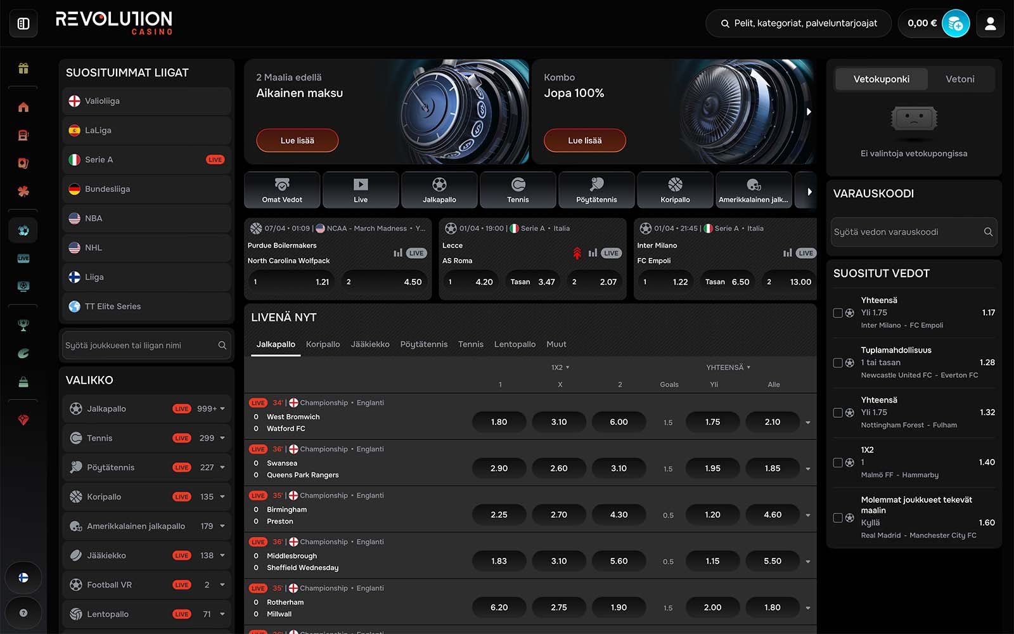Image resolution: width=1014 pixels, height=634 pixels.
Task: Click the deposit coins icon
Action: 955,23
